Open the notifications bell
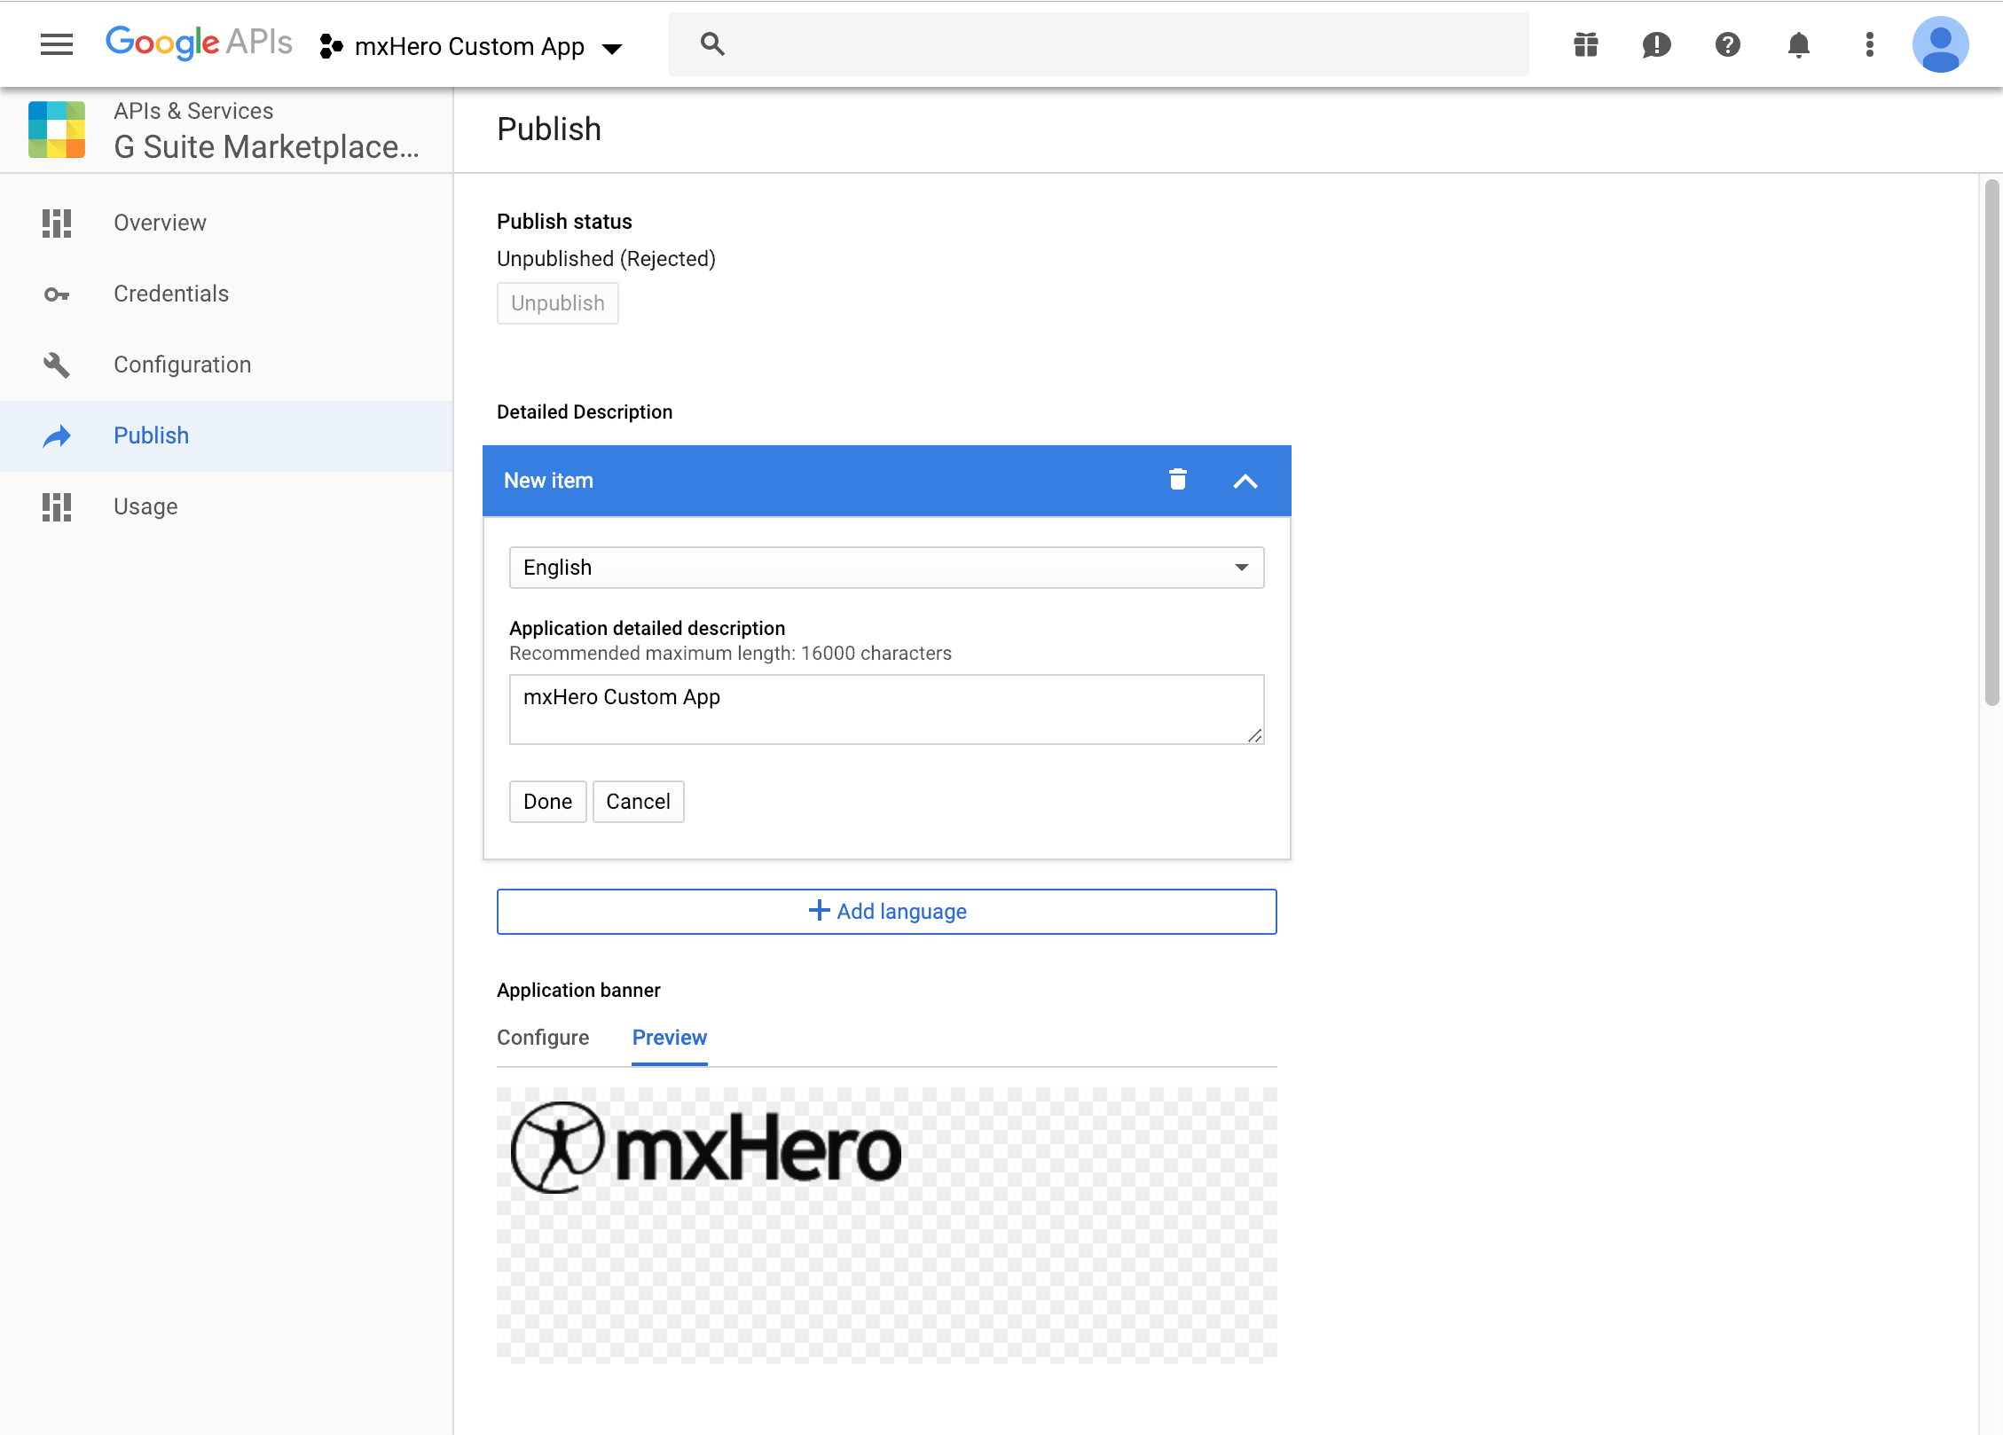 tap(1799, 44)
